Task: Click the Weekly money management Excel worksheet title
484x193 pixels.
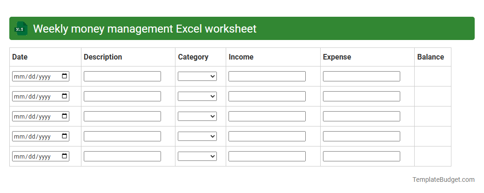Action: pos(145,29)
